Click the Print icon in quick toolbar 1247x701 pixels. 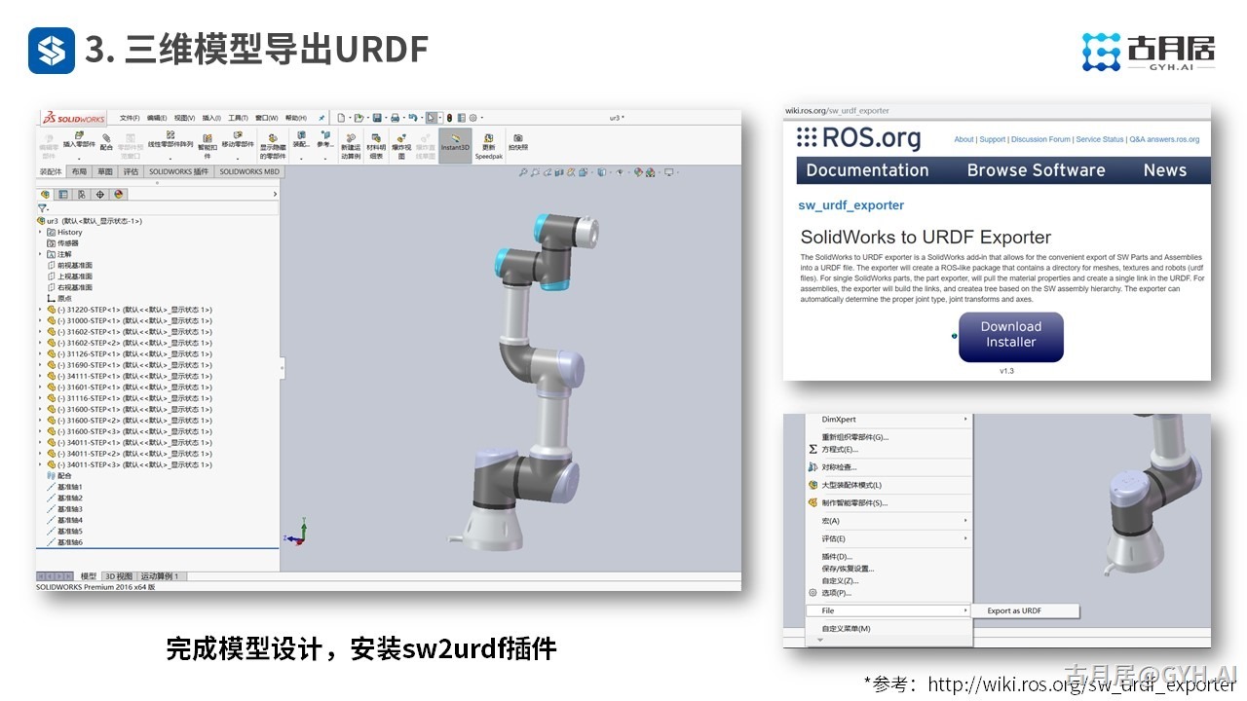click(395, 118)
